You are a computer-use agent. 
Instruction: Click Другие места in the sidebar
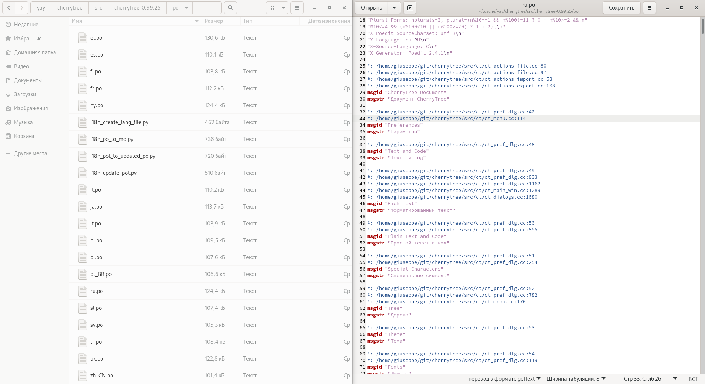coord(30,153)
